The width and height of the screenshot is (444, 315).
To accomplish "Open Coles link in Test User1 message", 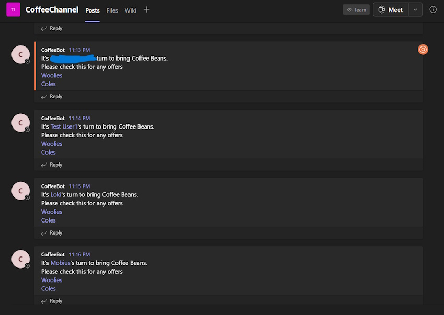I will tap(49, 152).
